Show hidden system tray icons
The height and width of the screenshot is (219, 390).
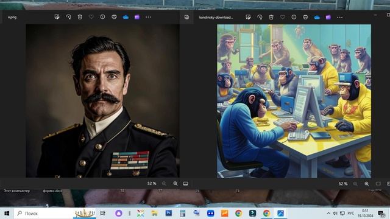tap(328, 214)
